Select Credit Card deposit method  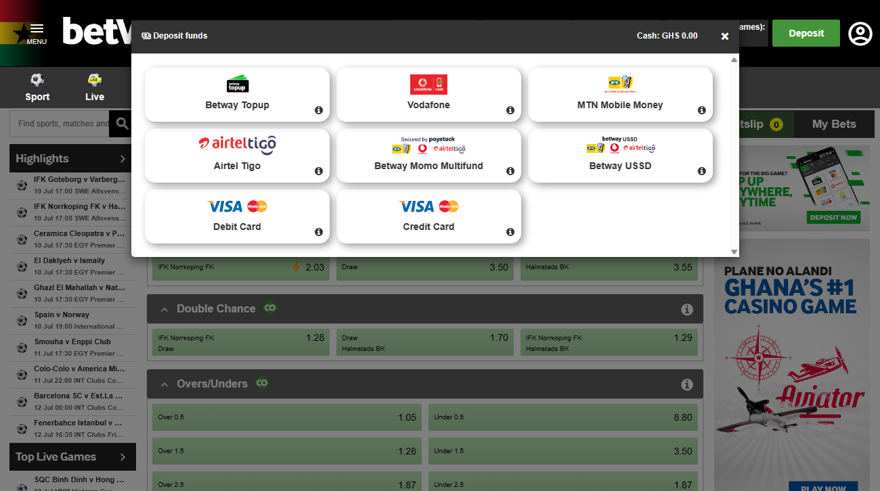tap(428, 216)
